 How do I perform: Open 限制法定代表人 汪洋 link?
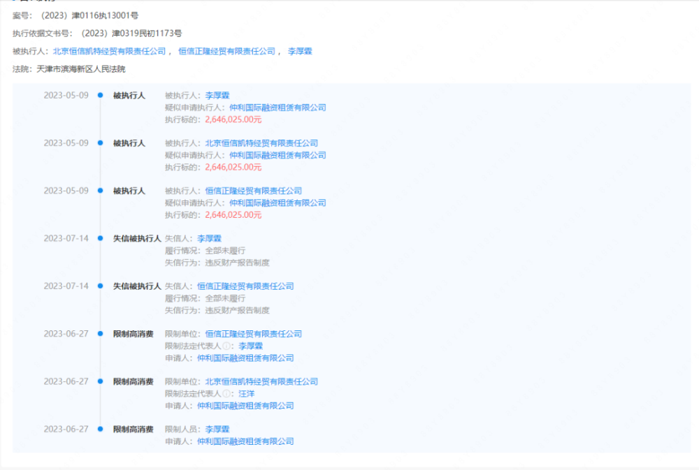(x=247, y=393)
